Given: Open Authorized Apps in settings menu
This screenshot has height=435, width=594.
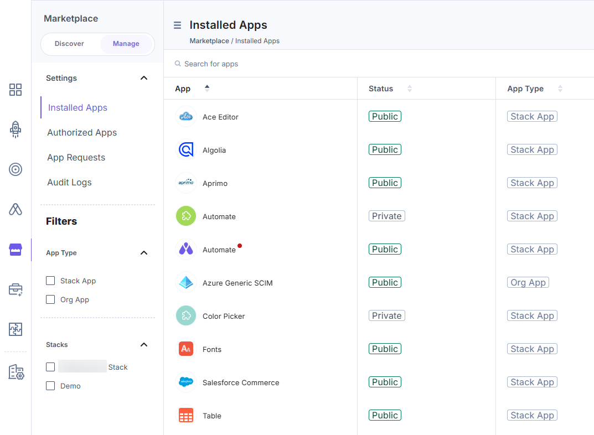Looking at the screenshot, I should pos(82,133).
